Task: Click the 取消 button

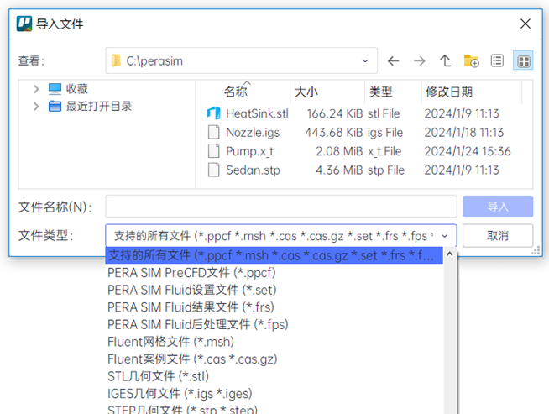Action: pos(497,236)
